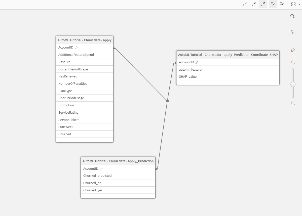The width and height of the screenshot is (302, 216).
Task: Select the apply_Prediction table header
Action: coord(118,161)
